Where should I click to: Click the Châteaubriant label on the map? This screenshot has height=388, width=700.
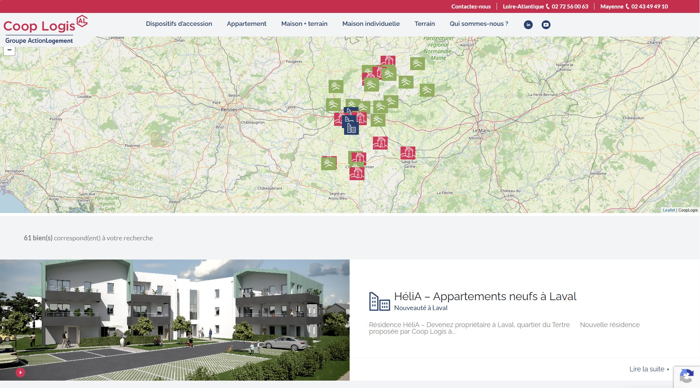270,188
